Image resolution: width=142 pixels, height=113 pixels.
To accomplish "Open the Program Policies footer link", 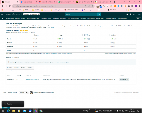I will tap(12, 93).
